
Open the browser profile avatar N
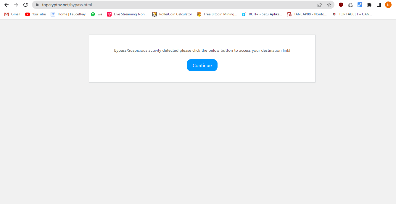pos(388,5)
